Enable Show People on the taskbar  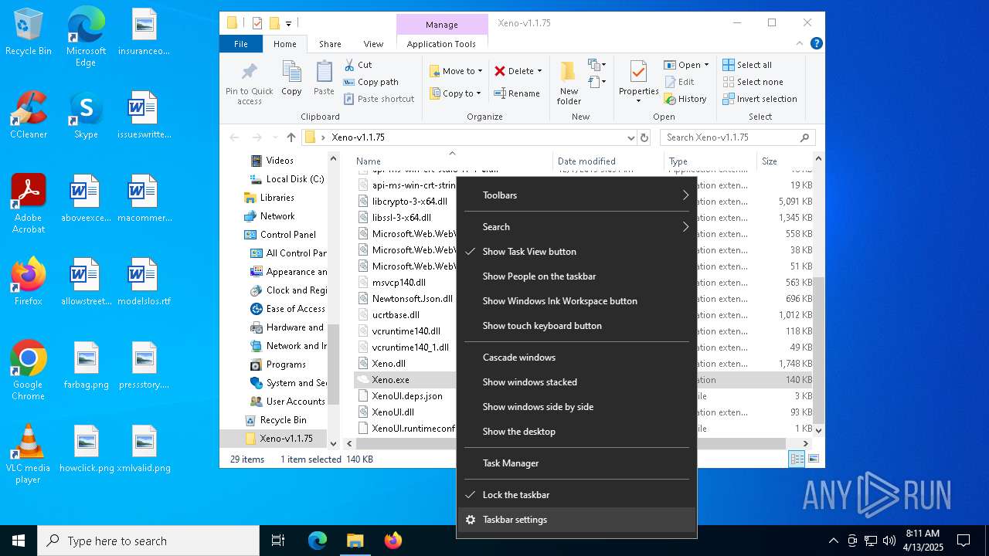576,276
